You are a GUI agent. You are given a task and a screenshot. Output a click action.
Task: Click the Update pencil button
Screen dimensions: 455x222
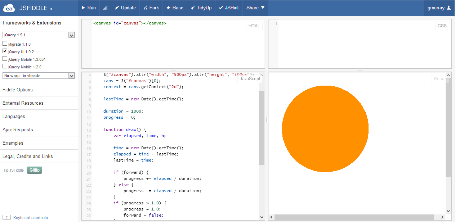pos(125,8)
